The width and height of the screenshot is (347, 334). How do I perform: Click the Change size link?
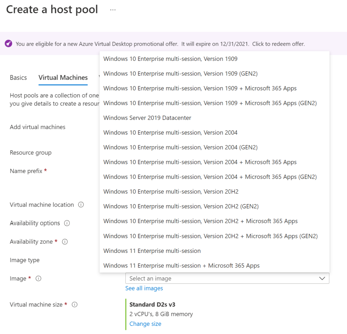[x=145, y=324]
